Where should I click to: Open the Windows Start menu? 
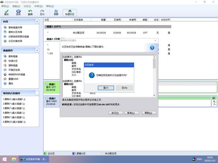(5, 159)
